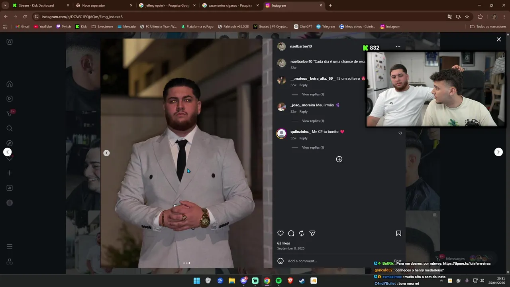The width and height of the screenshot is (510, 287).
Task: Open post options three-dot menu
Action: pos(398,47)
